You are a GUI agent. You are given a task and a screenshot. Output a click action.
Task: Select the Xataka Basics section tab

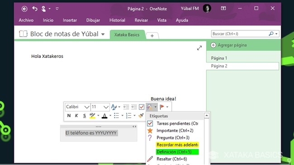coord(127,35)
